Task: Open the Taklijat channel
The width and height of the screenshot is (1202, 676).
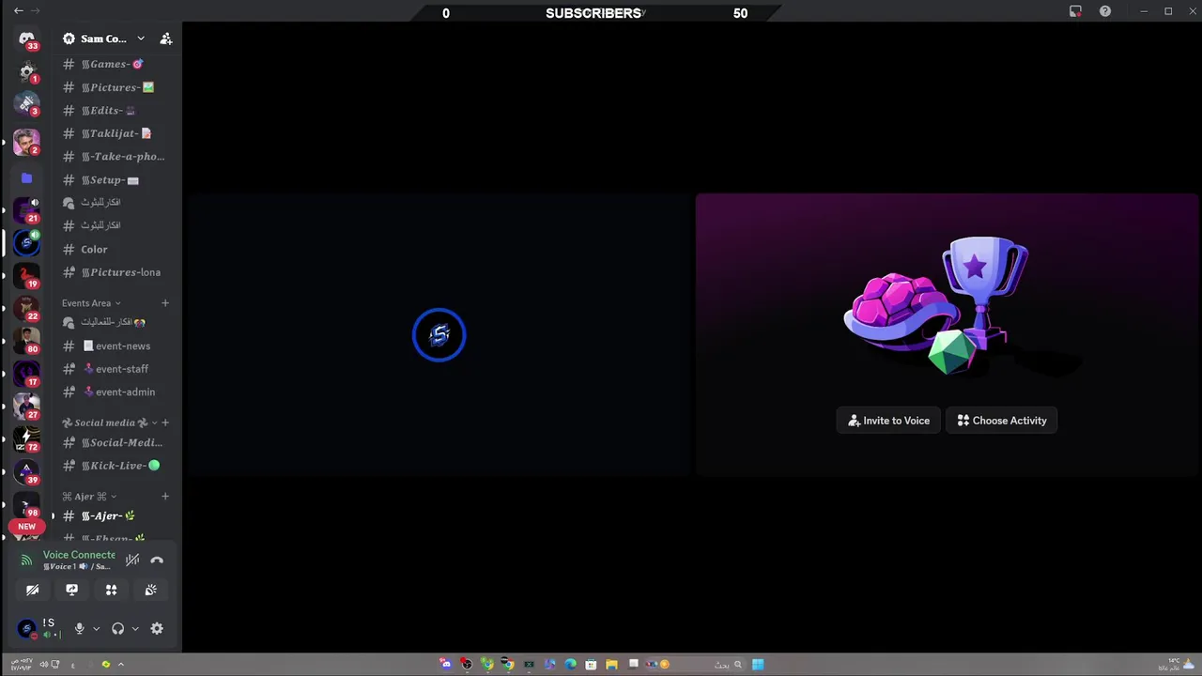Action: [x=115, y=133]
